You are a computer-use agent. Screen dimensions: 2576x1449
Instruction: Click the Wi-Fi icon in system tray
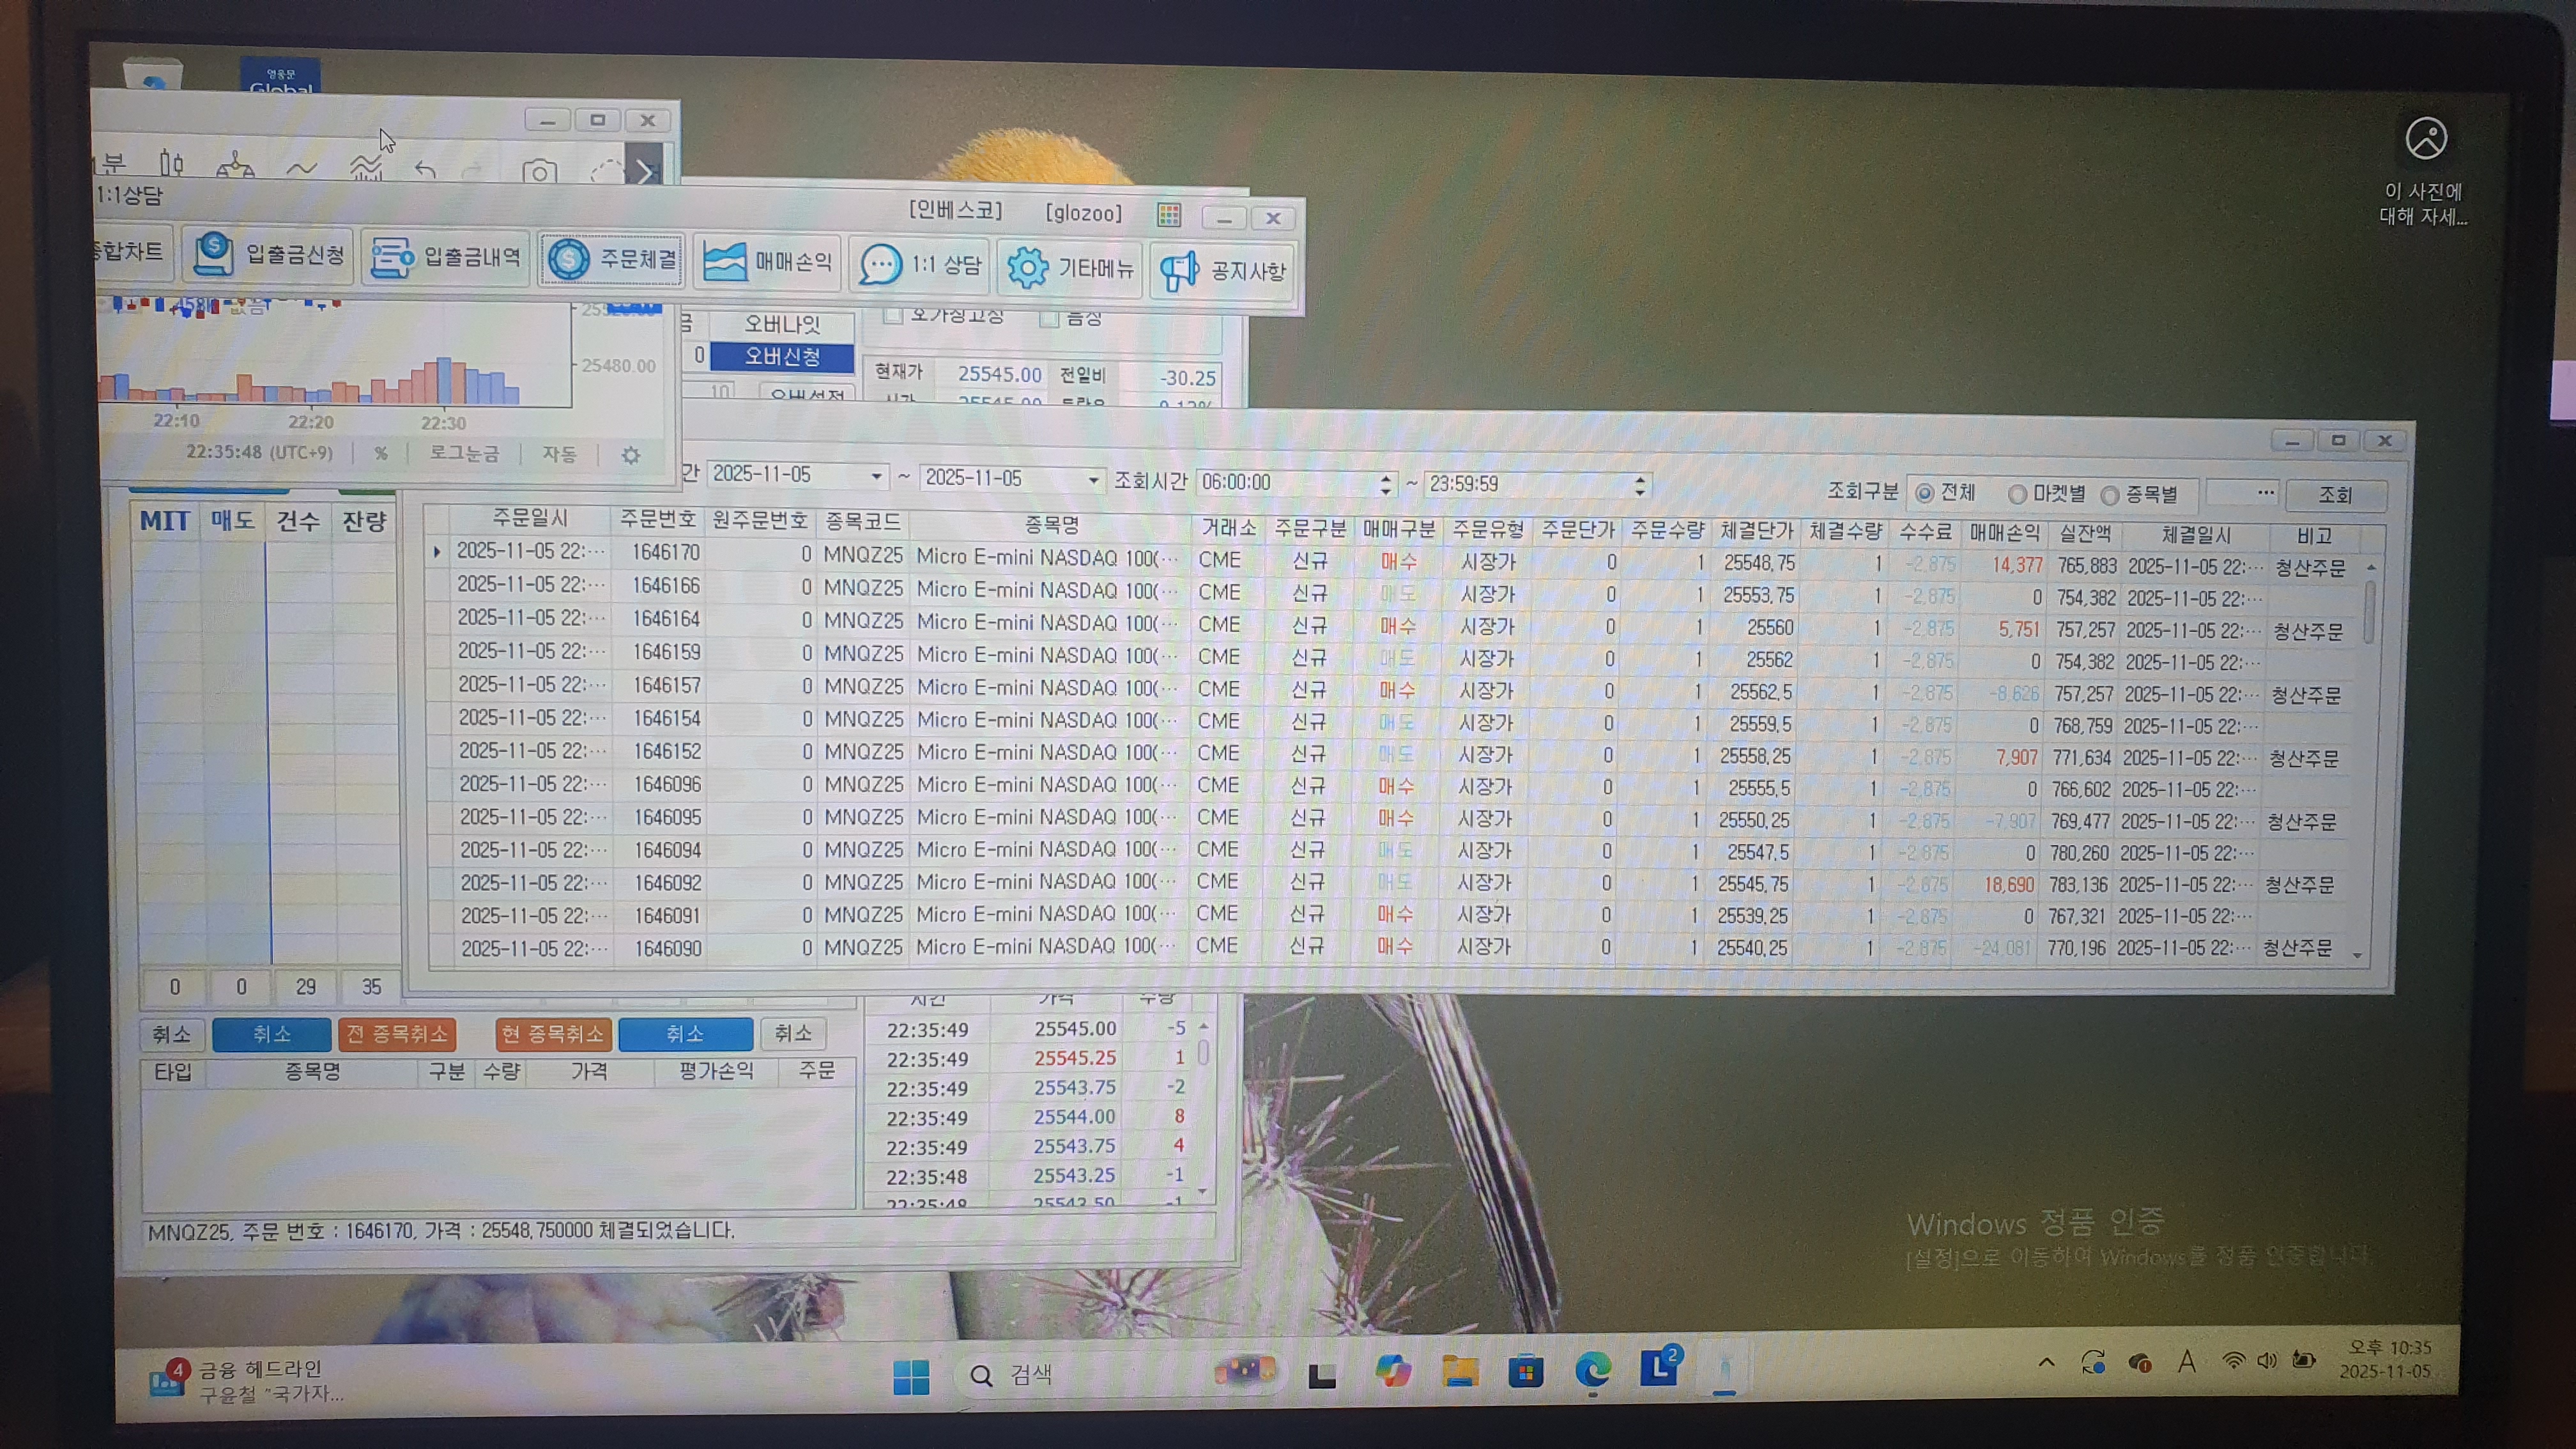2233,1361
